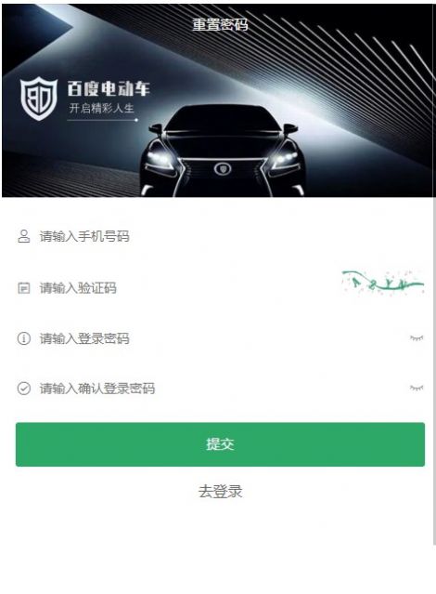Click the vertical scrollbar on the right edge
The height and width of the screenshot is (594, 436).
(x=434, y=371)
